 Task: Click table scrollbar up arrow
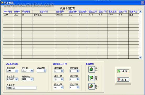pos(140,12)
